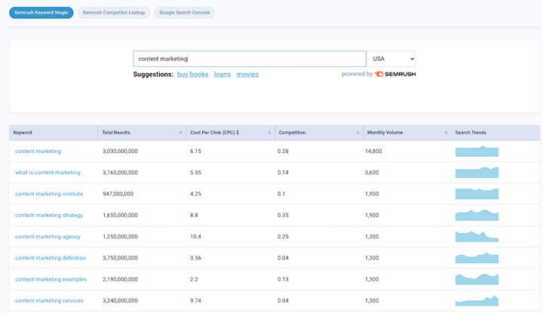Click the 'Suggestions:' label
Viewport: 543px width, 313px height.
tap(153, 74)
